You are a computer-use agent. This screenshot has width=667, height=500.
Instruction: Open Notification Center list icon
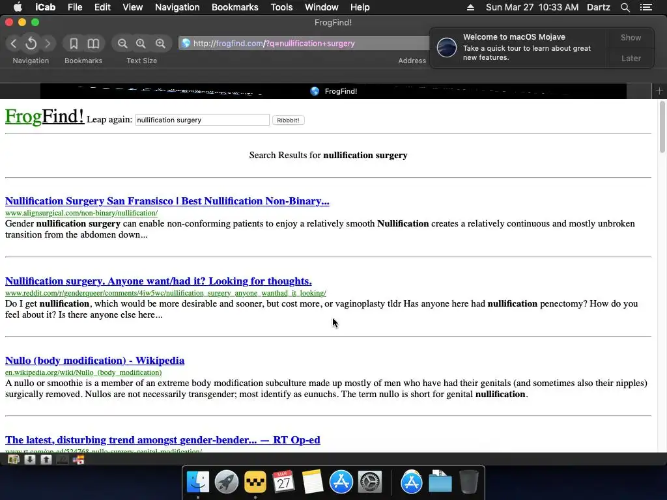click(x=646, y=7)
